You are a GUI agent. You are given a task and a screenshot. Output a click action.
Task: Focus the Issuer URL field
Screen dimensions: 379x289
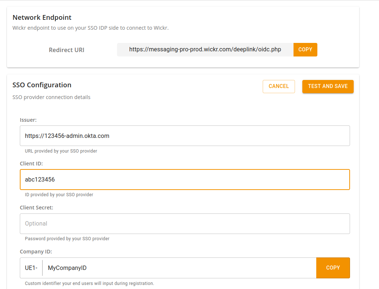[185, 136]
